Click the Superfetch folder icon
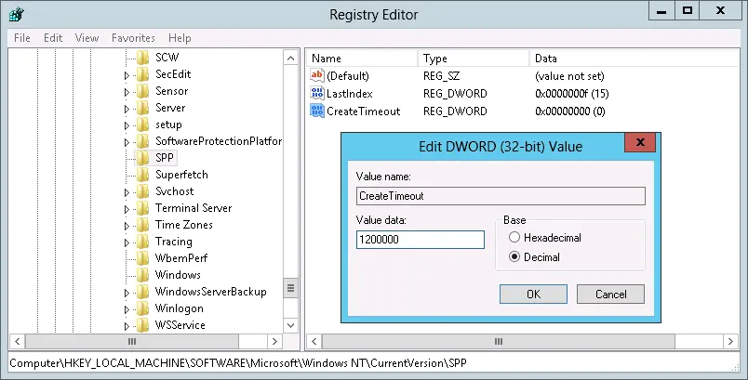Image resolution: width=748 pixels, height=380 pixels. coord(142,175)
